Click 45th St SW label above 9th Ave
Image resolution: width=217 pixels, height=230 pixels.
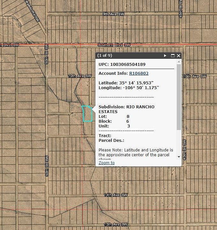pyautogui.click(x=181, y=9)
